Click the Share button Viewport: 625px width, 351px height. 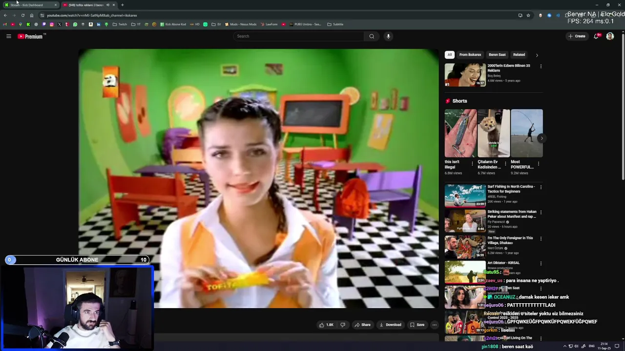point(362,325)
